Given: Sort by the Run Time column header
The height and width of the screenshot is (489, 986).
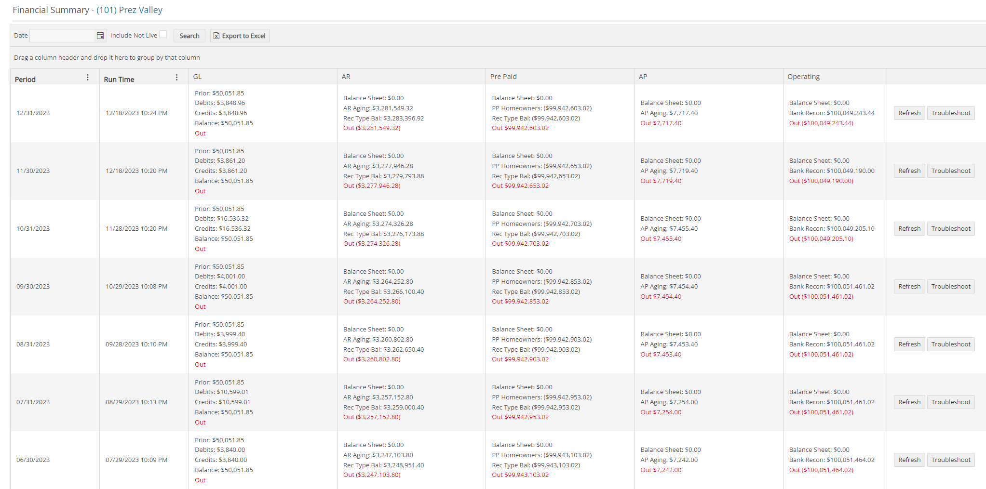Looking at the screenshot, I should [x=119, y=79].
